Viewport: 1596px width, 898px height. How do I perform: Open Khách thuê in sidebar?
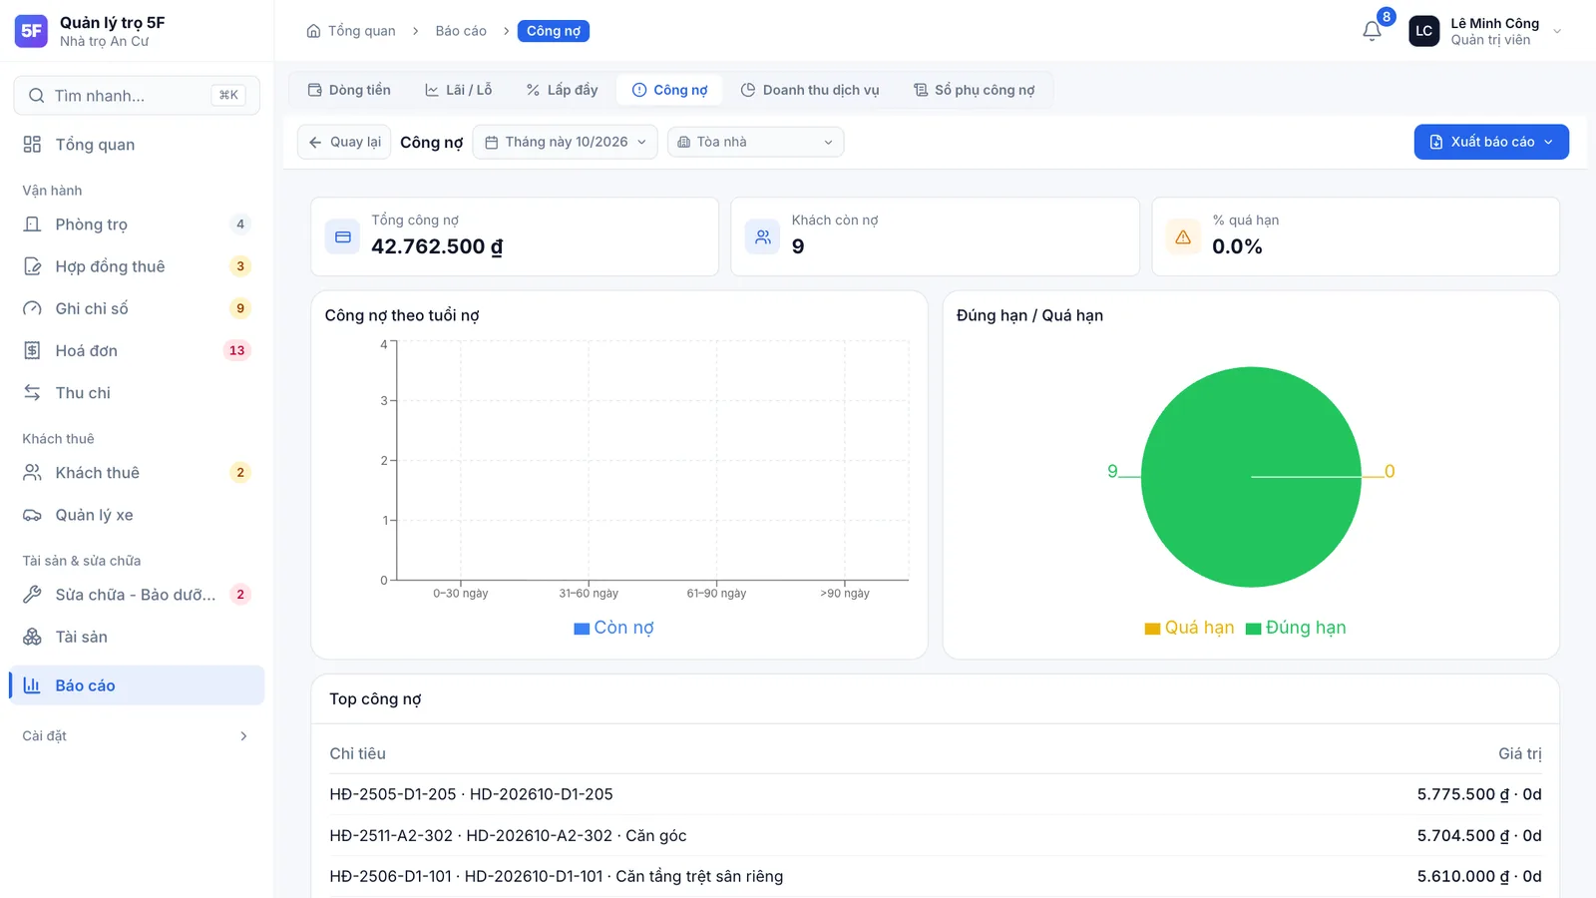(137, 473)
